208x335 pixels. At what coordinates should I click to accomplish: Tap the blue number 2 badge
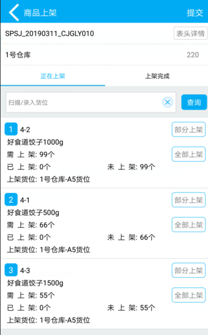(x=11, y=199)
